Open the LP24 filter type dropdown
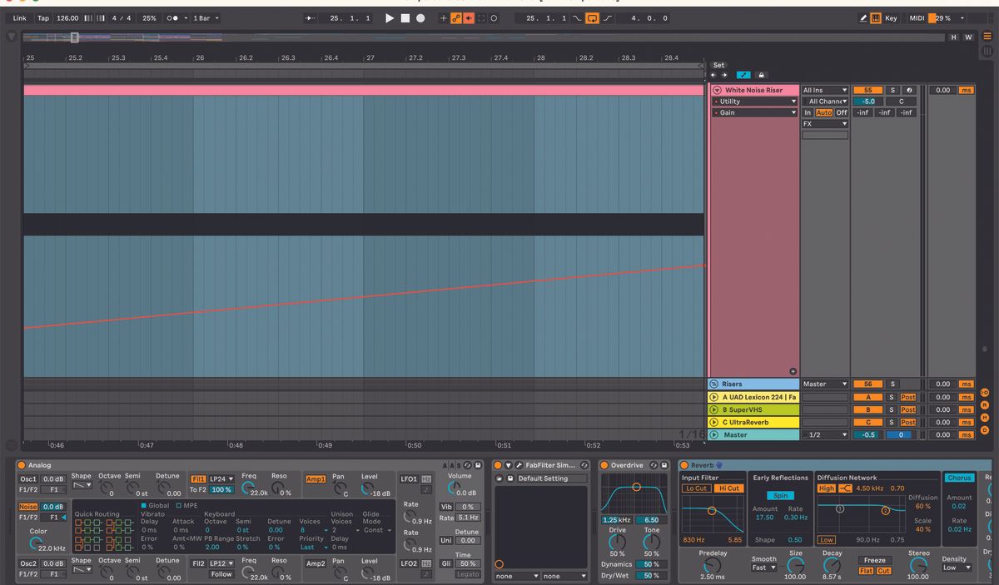The height and width of the screenshot is (585, 999). click(221, 479)
